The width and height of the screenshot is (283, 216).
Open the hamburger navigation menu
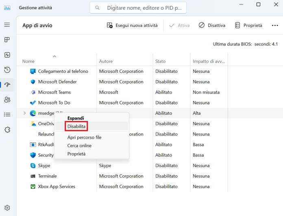point(7,24)
